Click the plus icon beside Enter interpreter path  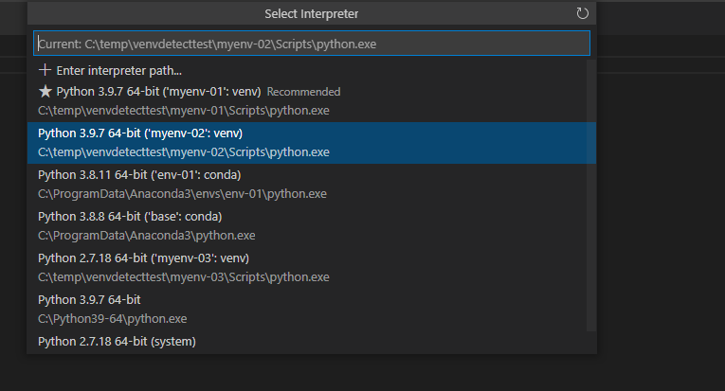pyautogui.click(x=45, y=70)
